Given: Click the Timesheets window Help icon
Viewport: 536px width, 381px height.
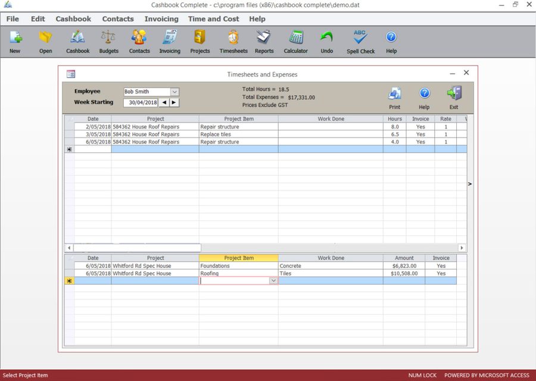Looking at the screenshot, I should click(425, 93).
